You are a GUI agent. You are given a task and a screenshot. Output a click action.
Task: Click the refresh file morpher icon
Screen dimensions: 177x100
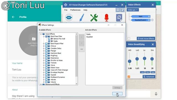pos(119,17)
